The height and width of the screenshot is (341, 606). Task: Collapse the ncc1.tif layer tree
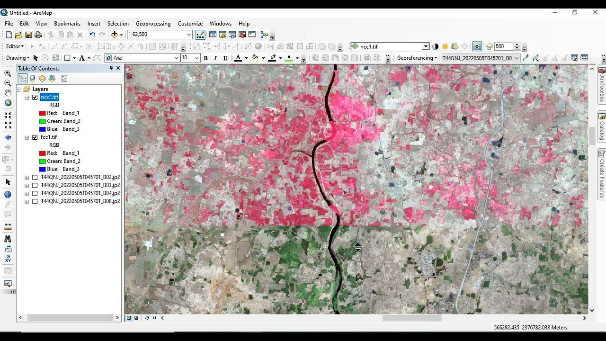[27, 98]
